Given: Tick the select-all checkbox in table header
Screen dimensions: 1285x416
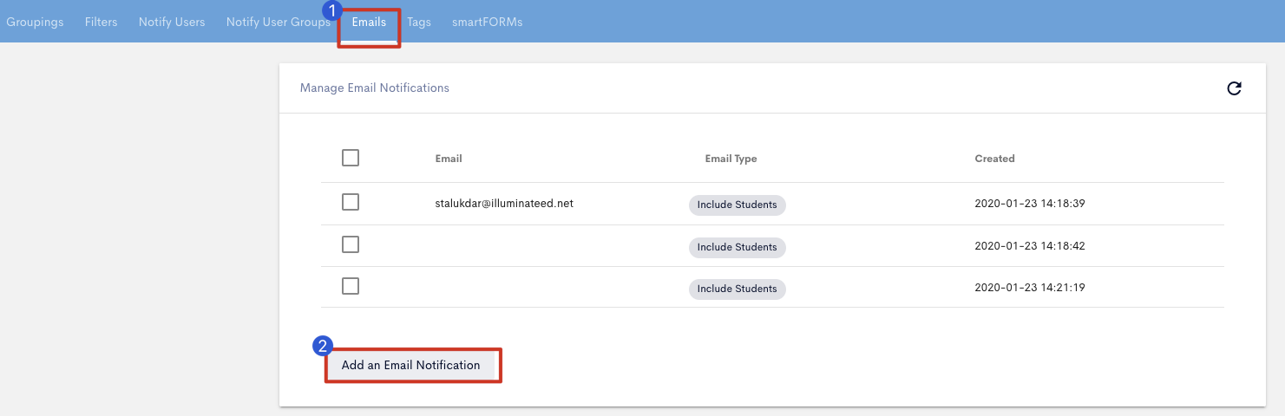Looking at the screenshot, I should (351, 158).
